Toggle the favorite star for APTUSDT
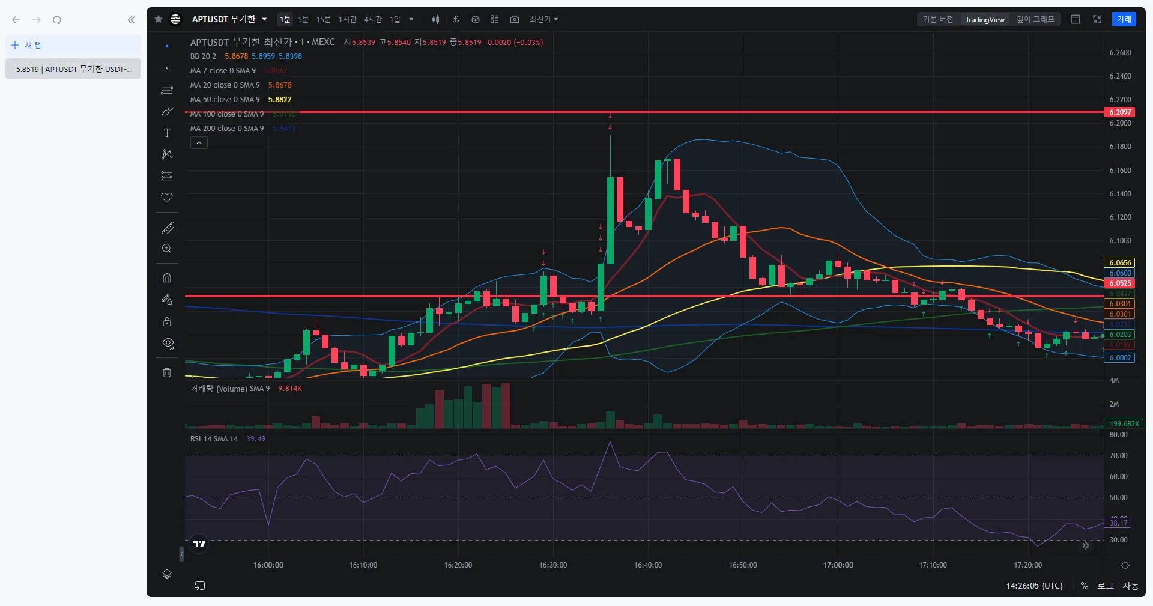 [159, 19]
